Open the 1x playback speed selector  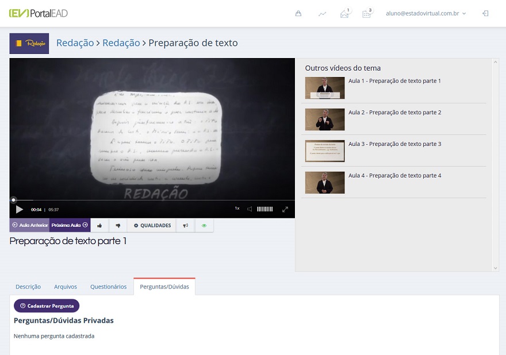[x=237, y=209]
